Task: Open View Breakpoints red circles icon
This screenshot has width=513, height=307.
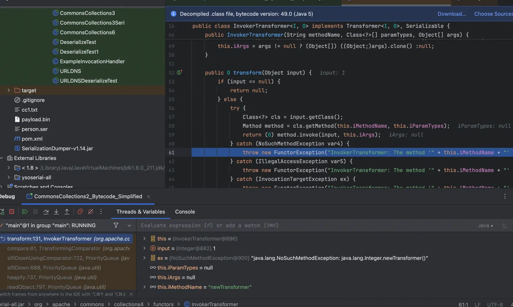Action: coord(80,212)
